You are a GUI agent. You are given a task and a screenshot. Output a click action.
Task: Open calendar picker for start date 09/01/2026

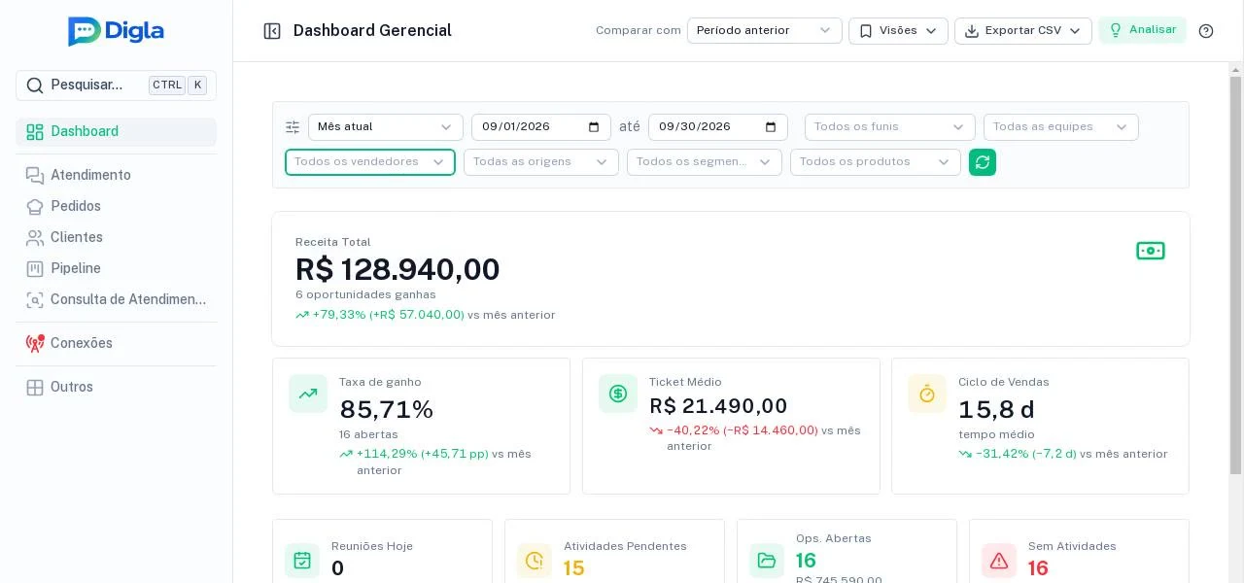595,127
